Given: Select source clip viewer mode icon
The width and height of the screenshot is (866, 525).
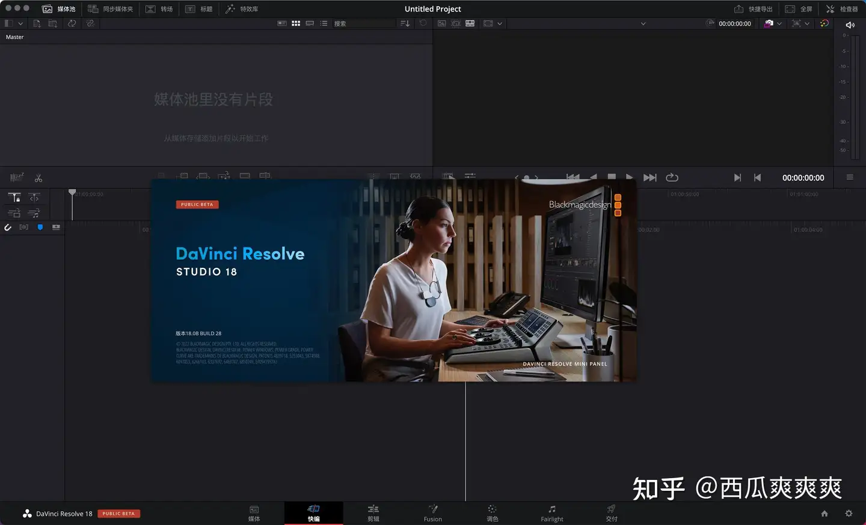Looking at the screenshot, I should [x=442, y=23].
